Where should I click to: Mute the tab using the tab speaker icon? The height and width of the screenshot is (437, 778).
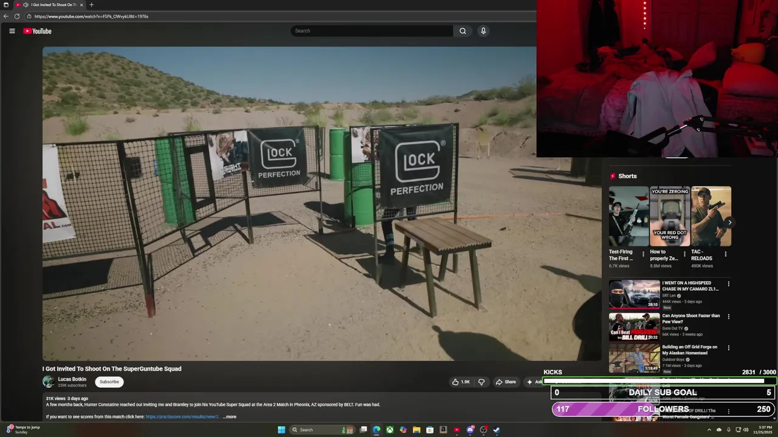pos(26,5)
